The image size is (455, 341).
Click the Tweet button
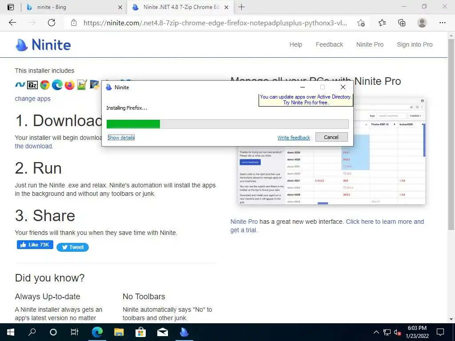(72, 247)
